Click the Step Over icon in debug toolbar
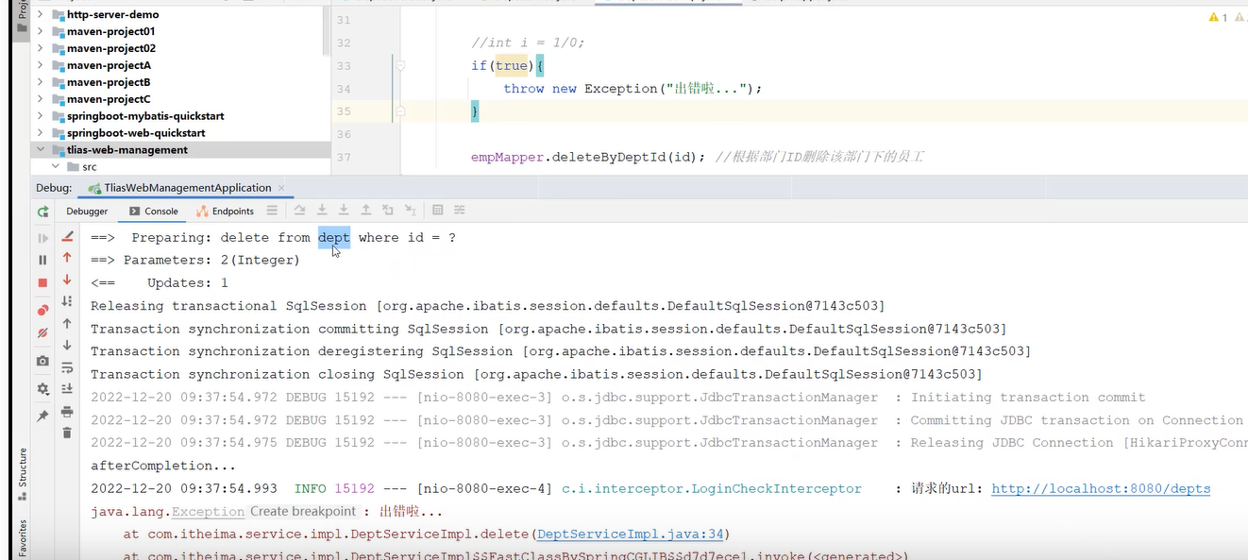The image size is (1248, 560). 300,210
